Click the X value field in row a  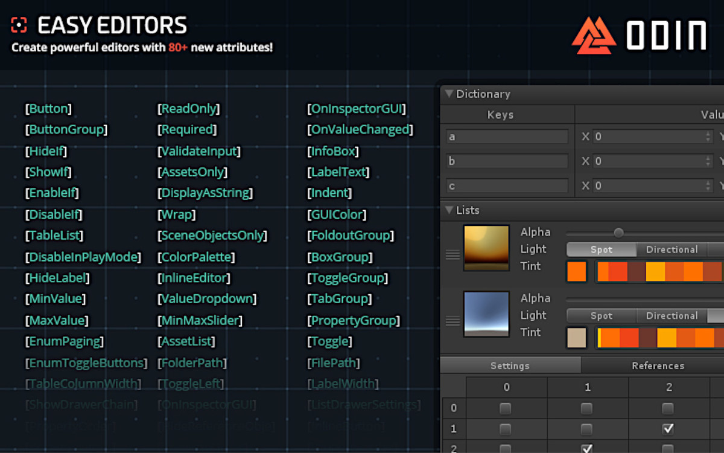[x=653, y=137]
